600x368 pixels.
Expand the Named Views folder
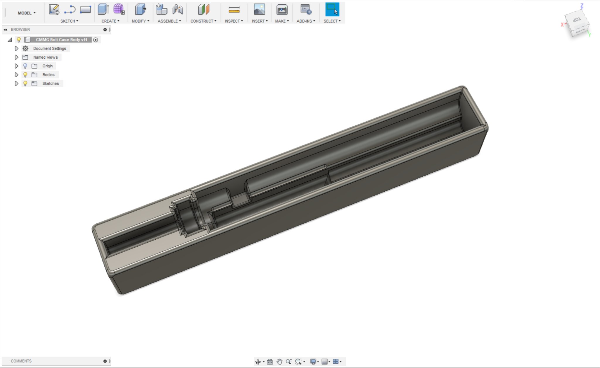pyautogui.click(x=16, y=57)
